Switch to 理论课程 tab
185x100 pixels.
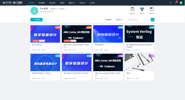(x=42, y=3)
